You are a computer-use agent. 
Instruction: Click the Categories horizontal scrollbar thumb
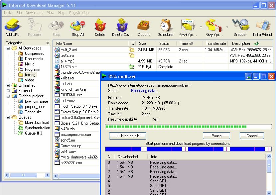point(24,175)
